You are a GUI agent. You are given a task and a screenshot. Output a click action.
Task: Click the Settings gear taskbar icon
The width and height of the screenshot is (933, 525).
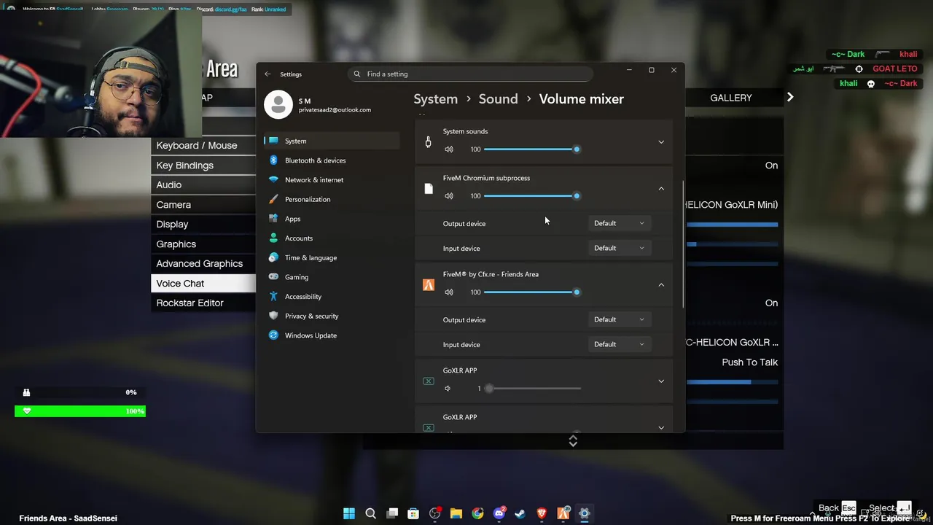tap(584, 513)
